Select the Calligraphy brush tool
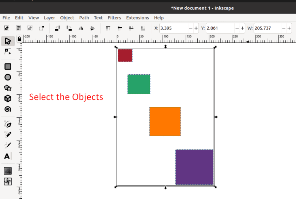296x199 pixels. pos(8,145)
